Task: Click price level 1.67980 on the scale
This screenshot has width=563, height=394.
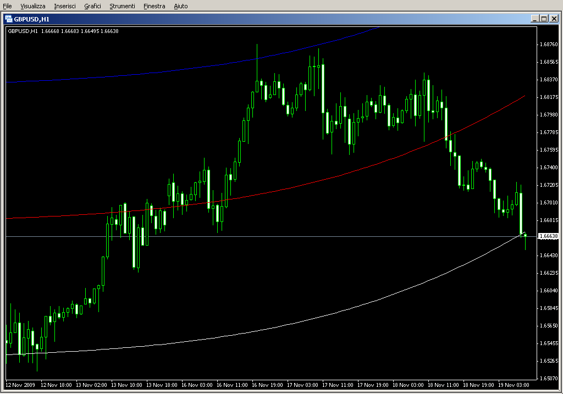Action: (x=549, y=115)
